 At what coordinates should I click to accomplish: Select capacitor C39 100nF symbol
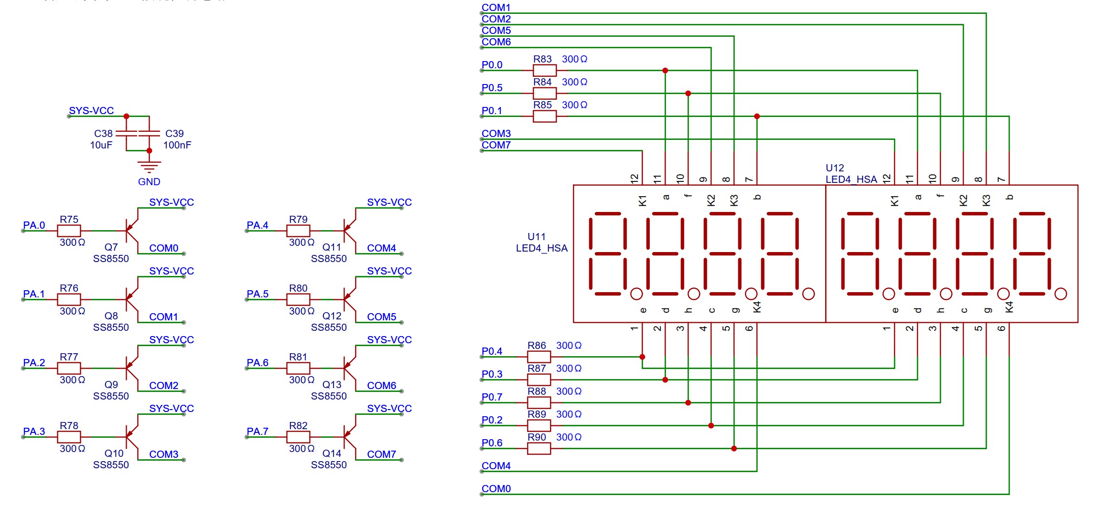149,133
